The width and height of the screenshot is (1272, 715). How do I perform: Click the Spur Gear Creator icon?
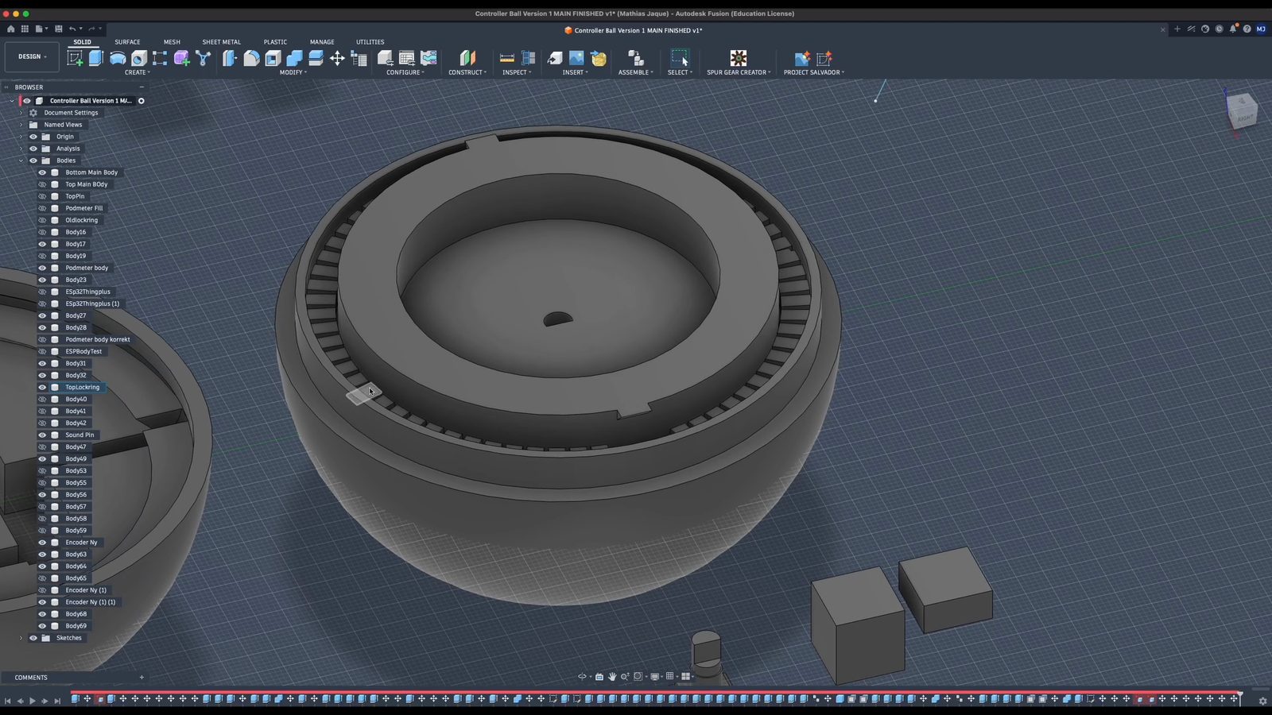coord(739,58)
